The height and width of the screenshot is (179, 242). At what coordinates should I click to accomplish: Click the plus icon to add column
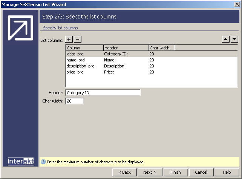[69, 39]
